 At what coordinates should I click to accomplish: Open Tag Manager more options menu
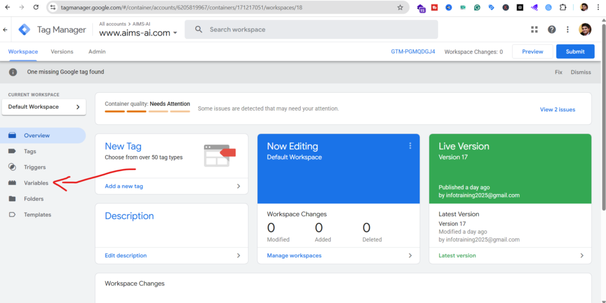tap(568, 30)
